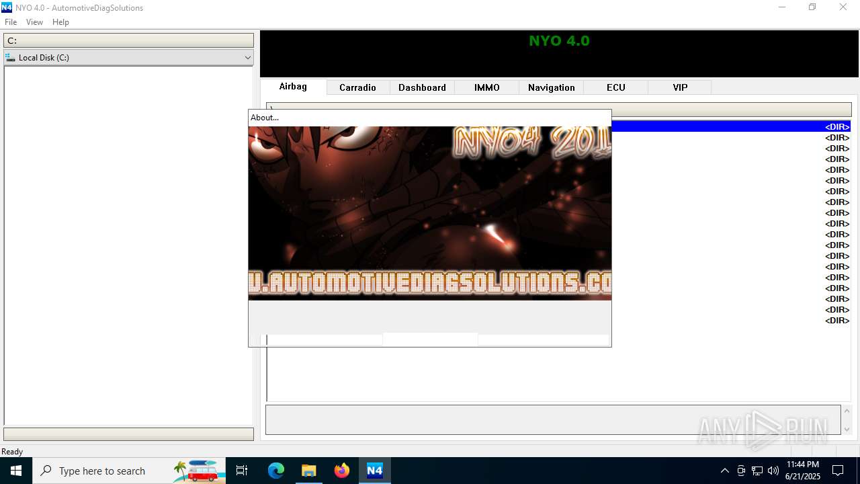Click the NYO4 taskbar app icon
Image resolution: width=860 pixels, height=484 pixels.
375,471
